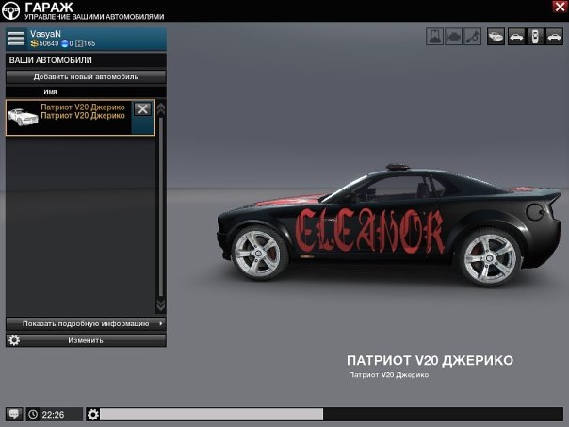The image size is (569, 427).
Task: Select the Патриот V20 Джерико car thumbnail
Action: 23,117
